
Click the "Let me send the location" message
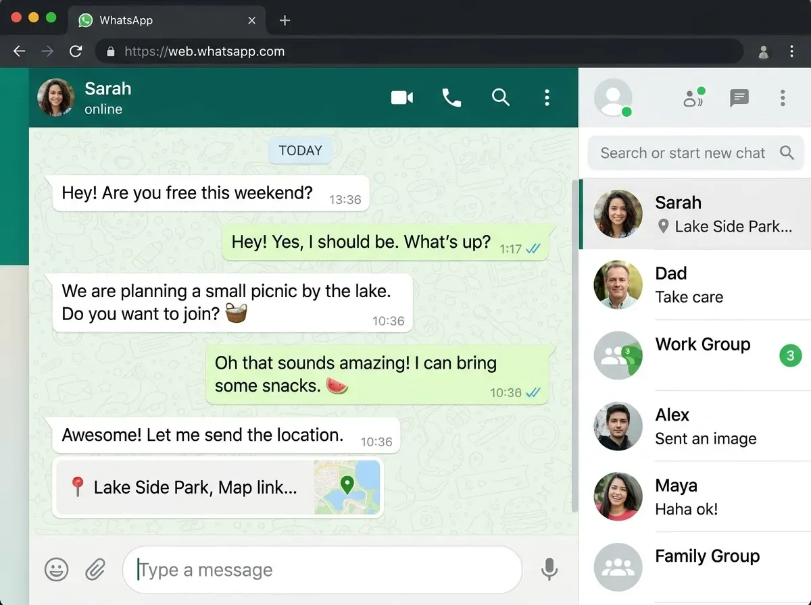(226, 436)
